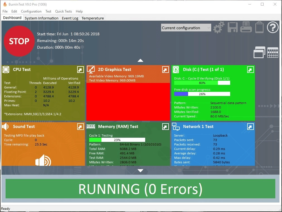Click the MBytes Written 2100.0 value
This screenshot has height=212, width=282.
pos(216,107)
